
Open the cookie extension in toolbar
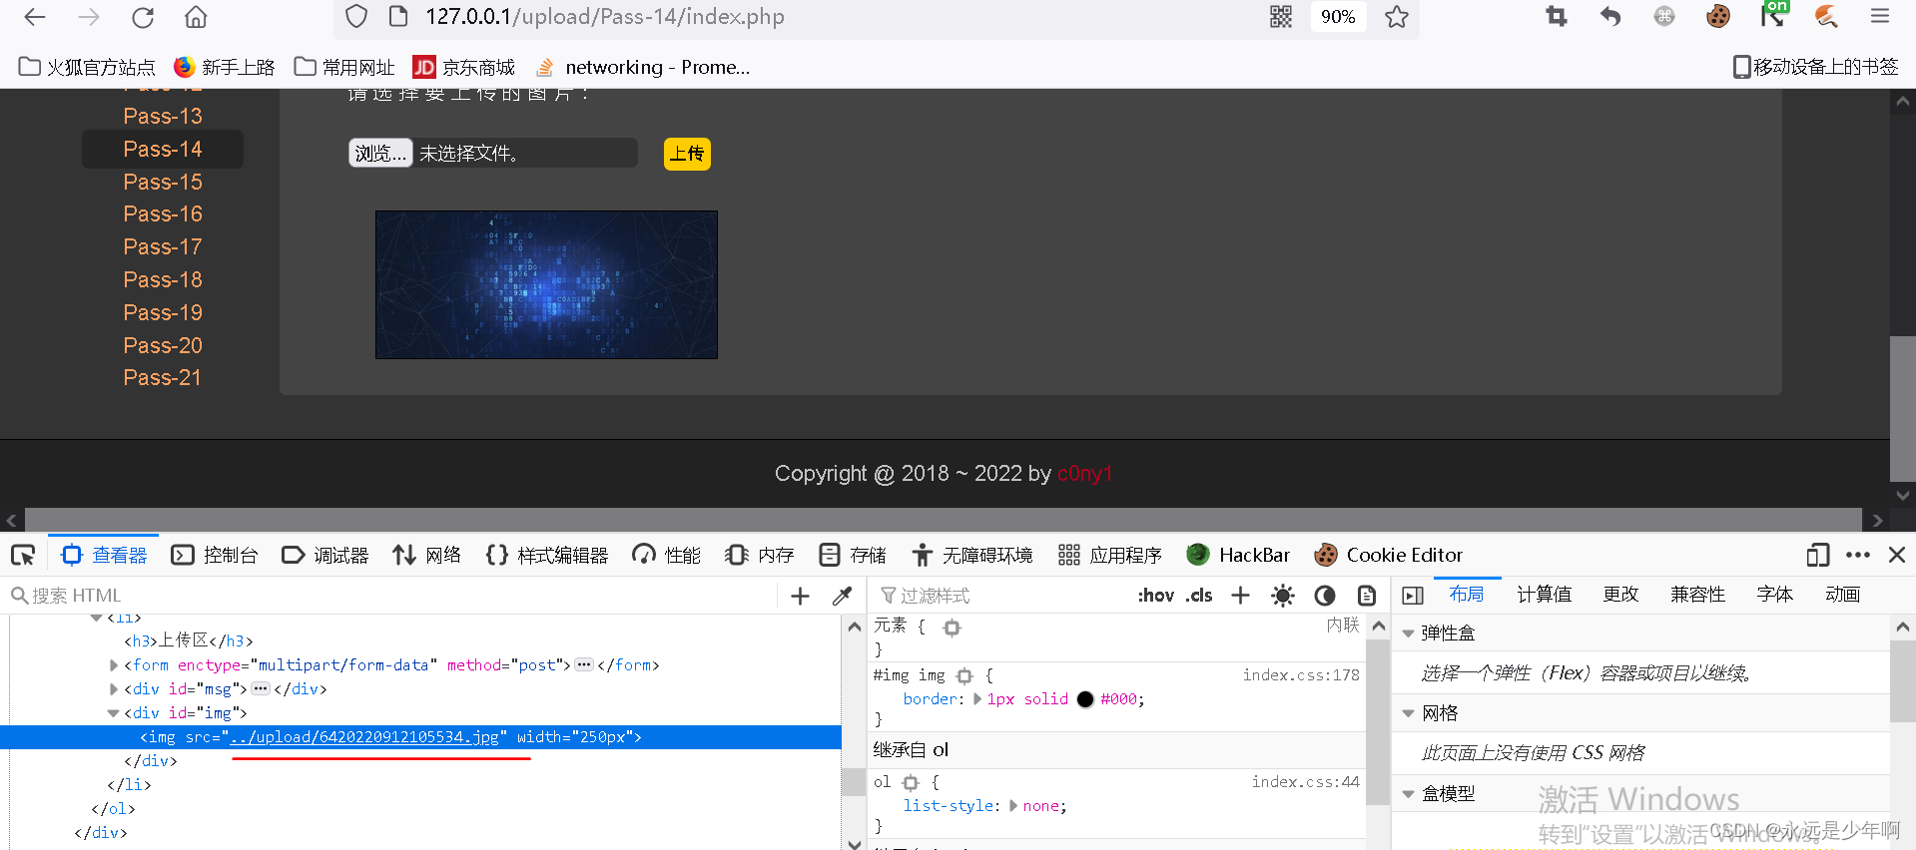(x=1718, y=17)
